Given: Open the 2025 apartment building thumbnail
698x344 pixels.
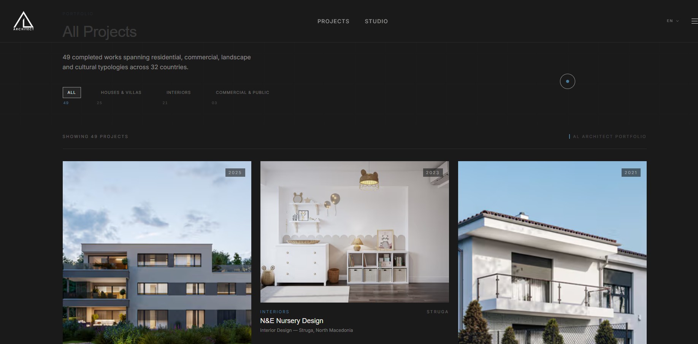Looking at the screenshot, I should tap(157, 252).
